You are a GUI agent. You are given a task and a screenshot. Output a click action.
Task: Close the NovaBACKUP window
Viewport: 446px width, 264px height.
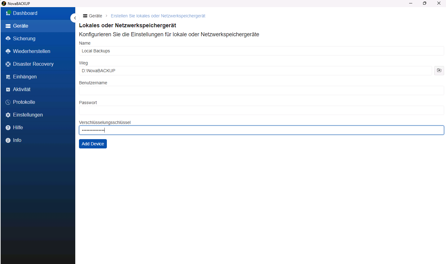coord(439,3)
